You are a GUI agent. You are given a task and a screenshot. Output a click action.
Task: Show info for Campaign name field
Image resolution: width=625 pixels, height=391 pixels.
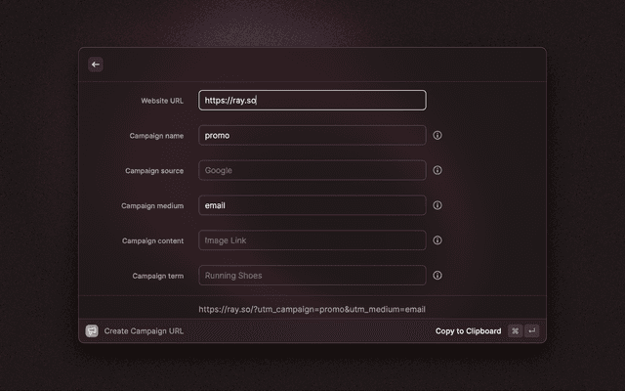tap(437, 135)
